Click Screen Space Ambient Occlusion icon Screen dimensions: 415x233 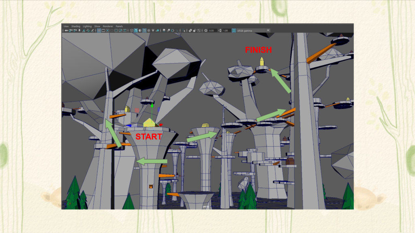pyautogui.click(x=164, y=31)
